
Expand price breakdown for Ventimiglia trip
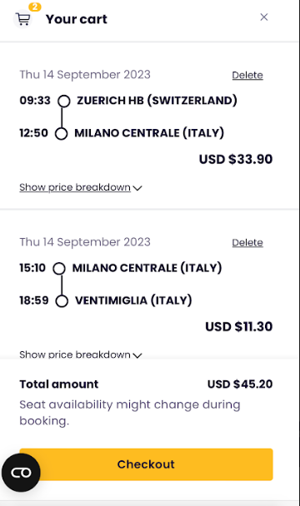point(75,355)
